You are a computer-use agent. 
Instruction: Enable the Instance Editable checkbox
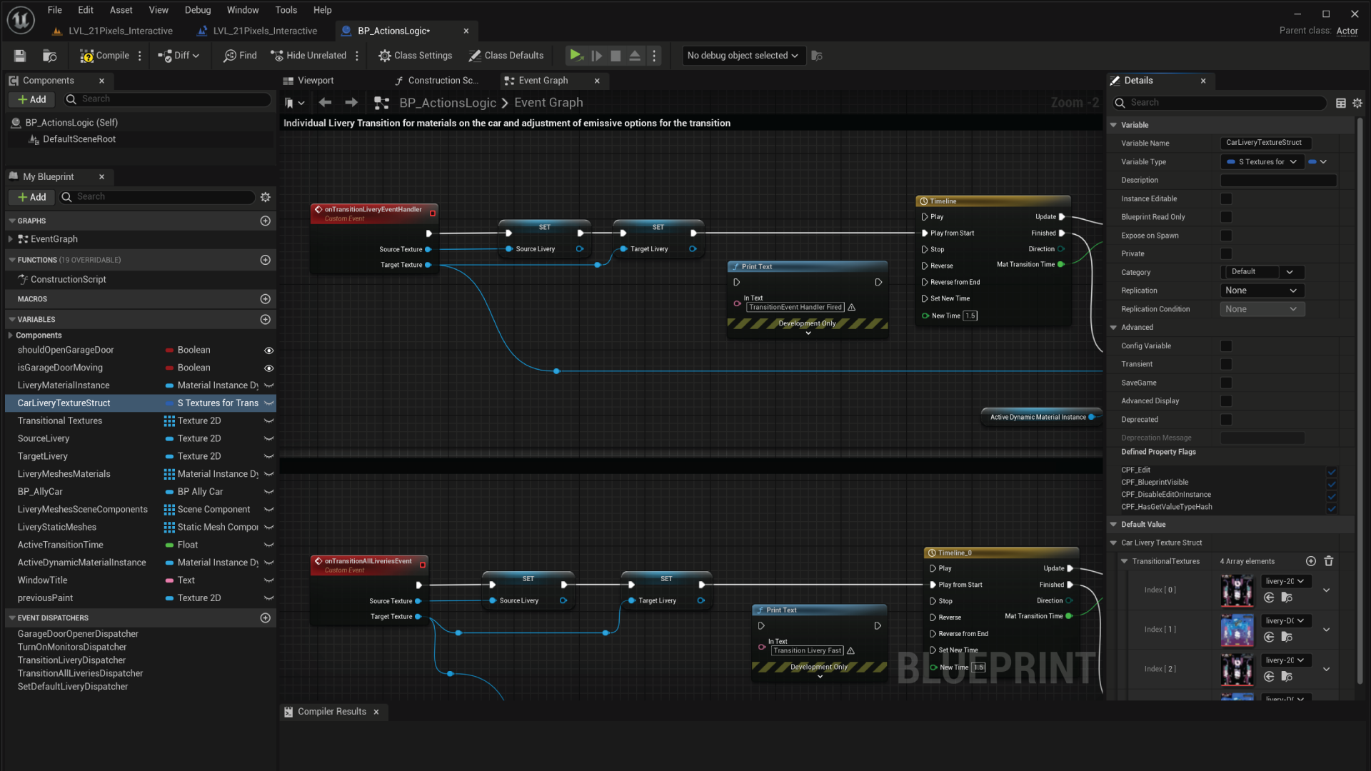click(1226, 199)
